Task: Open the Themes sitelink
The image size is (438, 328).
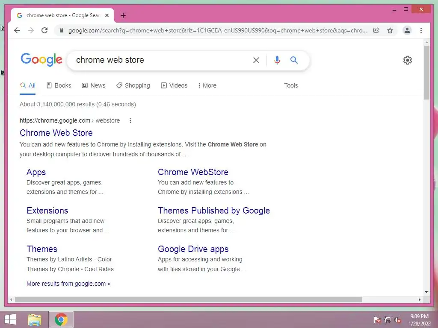Action: (x=42, y=249)
